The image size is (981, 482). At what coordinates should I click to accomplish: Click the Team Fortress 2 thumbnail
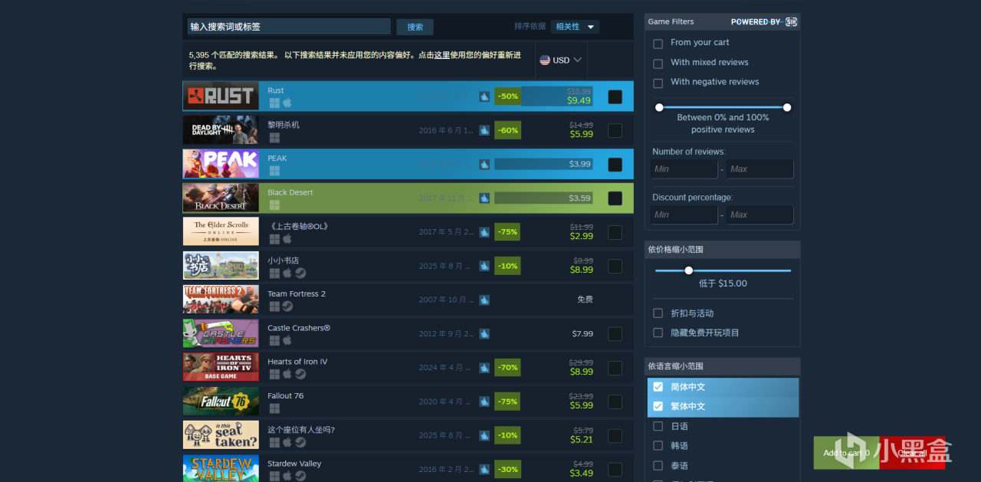[x=221, y=300]
